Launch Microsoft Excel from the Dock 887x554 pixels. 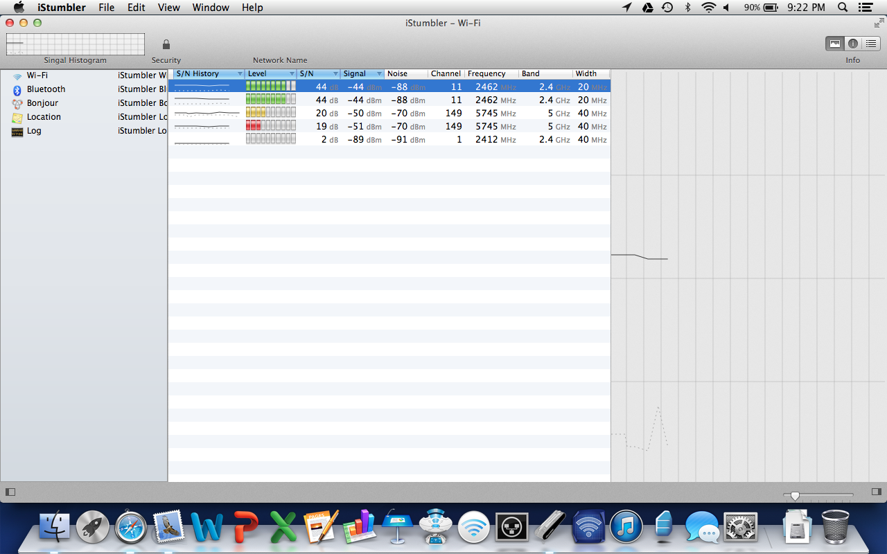click(x=283, y=527)
